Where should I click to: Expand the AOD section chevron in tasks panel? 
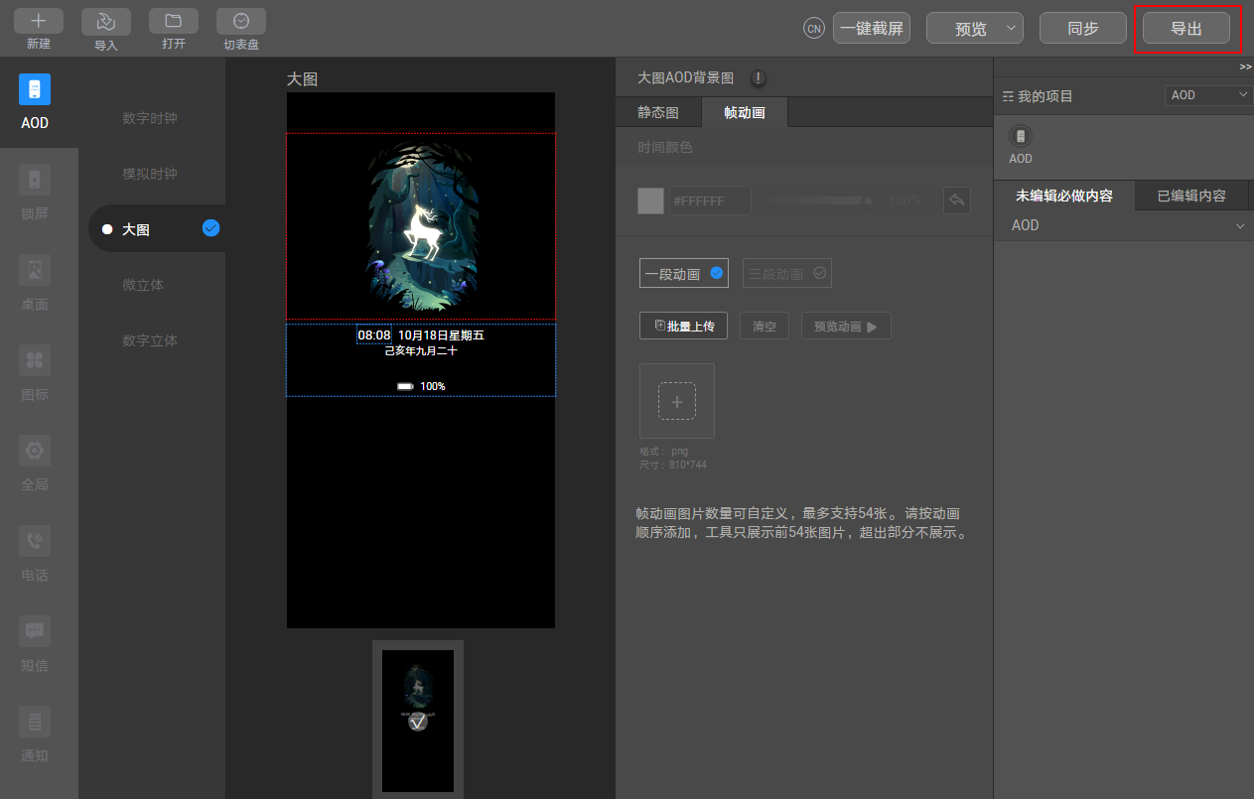(1240, 226)
